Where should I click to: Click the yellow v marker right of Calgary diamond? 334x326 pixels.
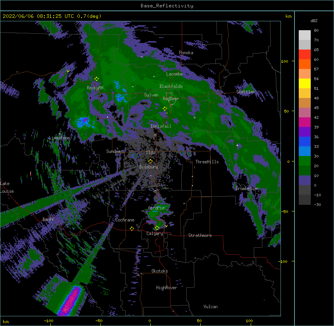click(166, 226)
